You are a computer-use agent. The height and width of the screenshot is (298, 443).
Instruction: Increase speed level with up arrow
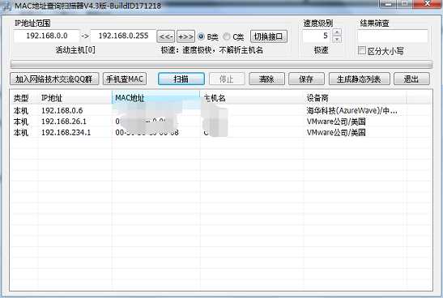(x=337, y=32)
